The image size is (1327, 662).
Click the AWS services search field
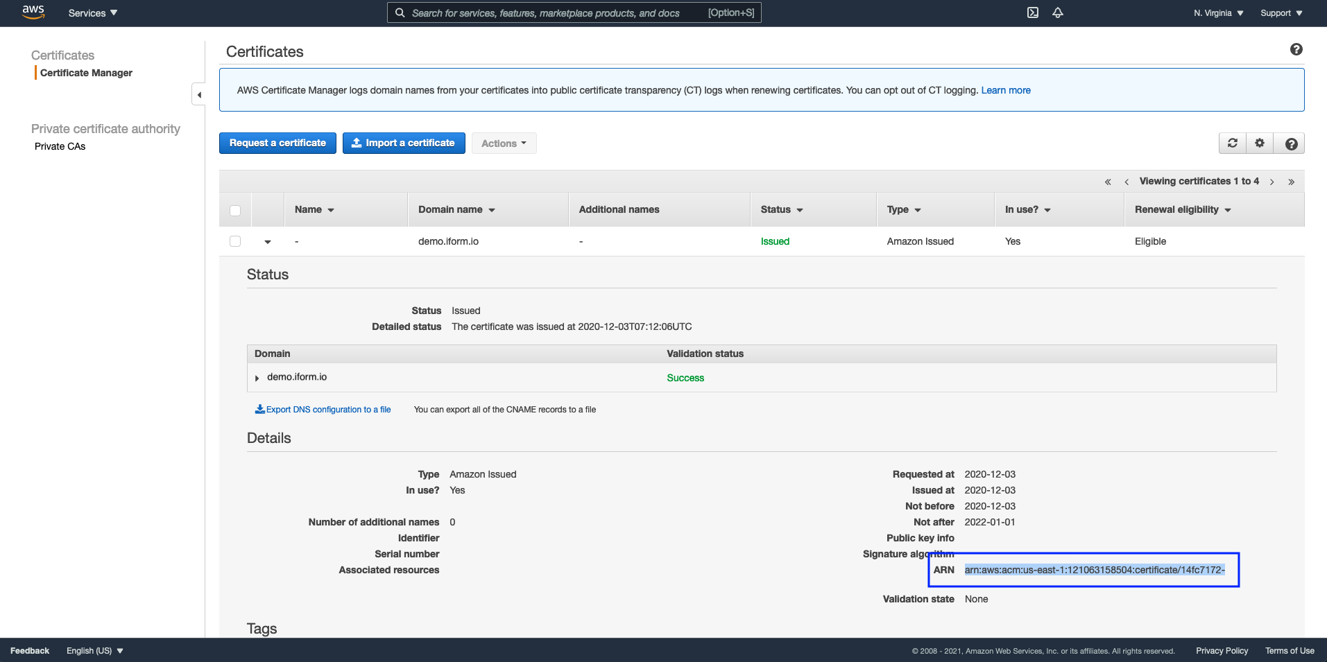(x=574, y=12)
